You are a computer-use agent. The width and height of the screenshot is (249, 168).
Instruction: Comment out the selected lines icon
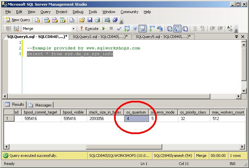(195, 29)
